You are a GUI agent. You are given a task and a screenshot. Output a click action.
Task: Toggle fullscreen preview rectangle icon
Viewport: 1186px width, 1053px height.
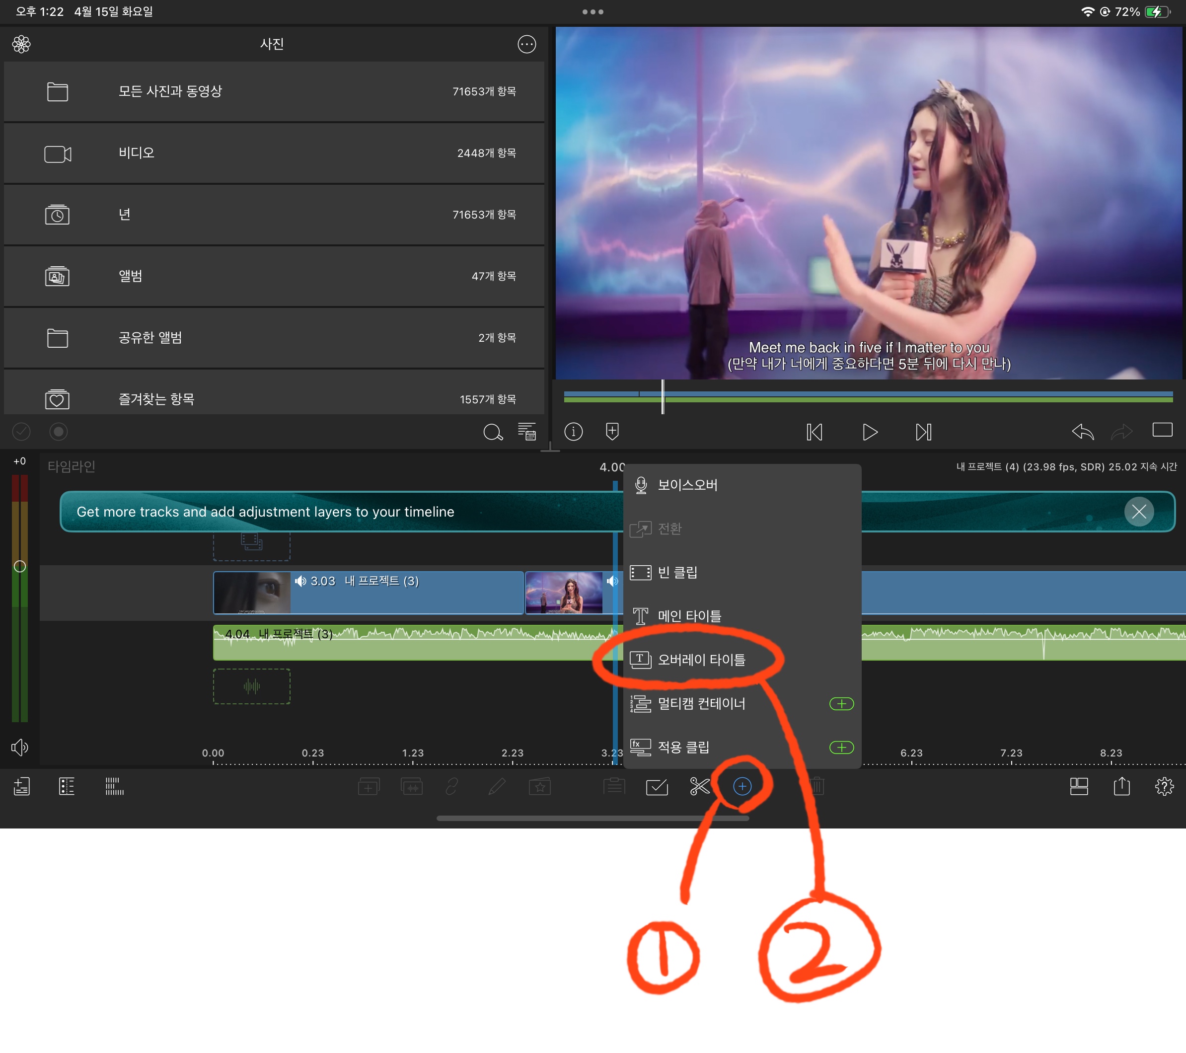pyautogui.click(x=1162, y=430)
